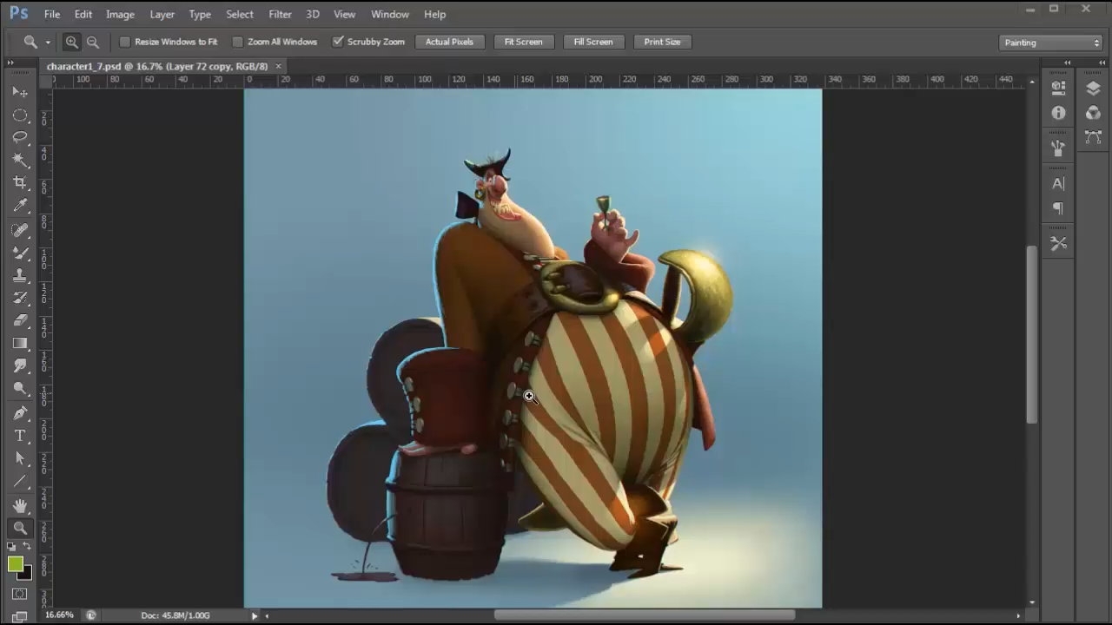Open the Select menu
The image size is (1112, 625).
click(240, 14)
